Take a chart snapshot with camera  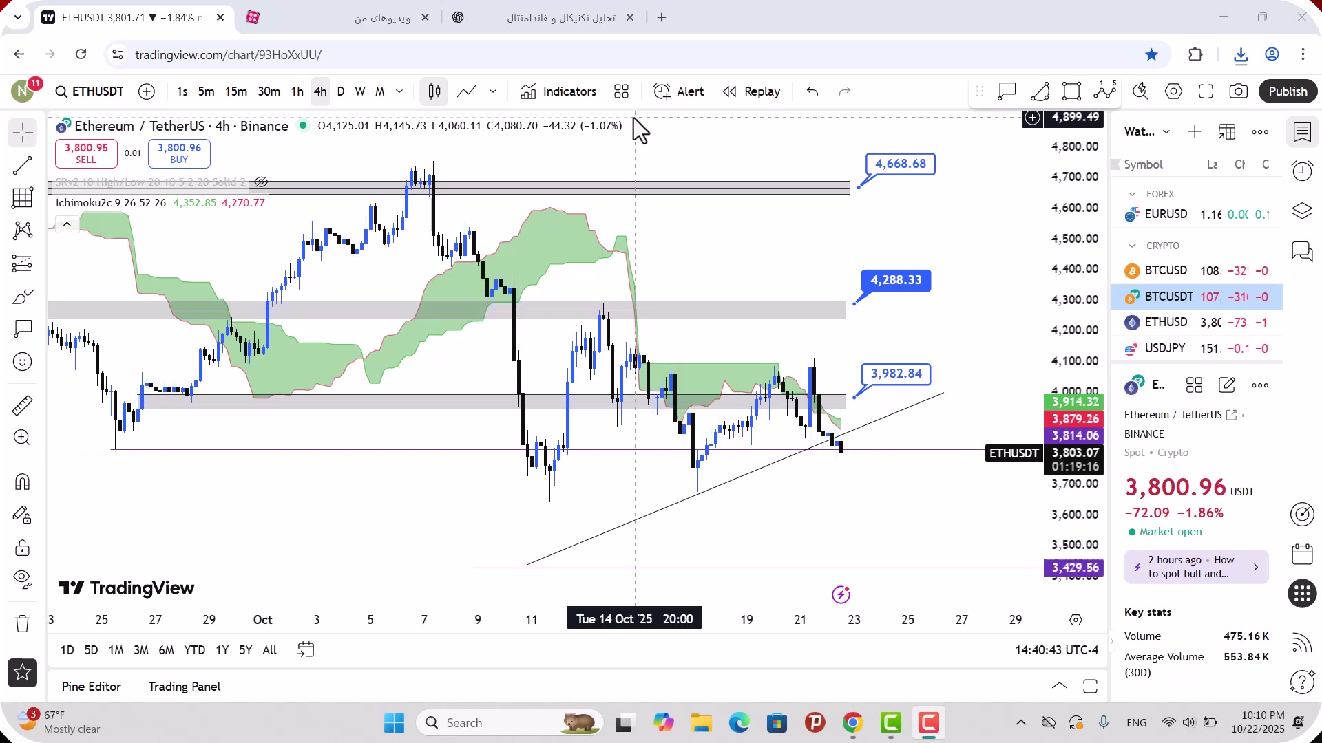1239,91
